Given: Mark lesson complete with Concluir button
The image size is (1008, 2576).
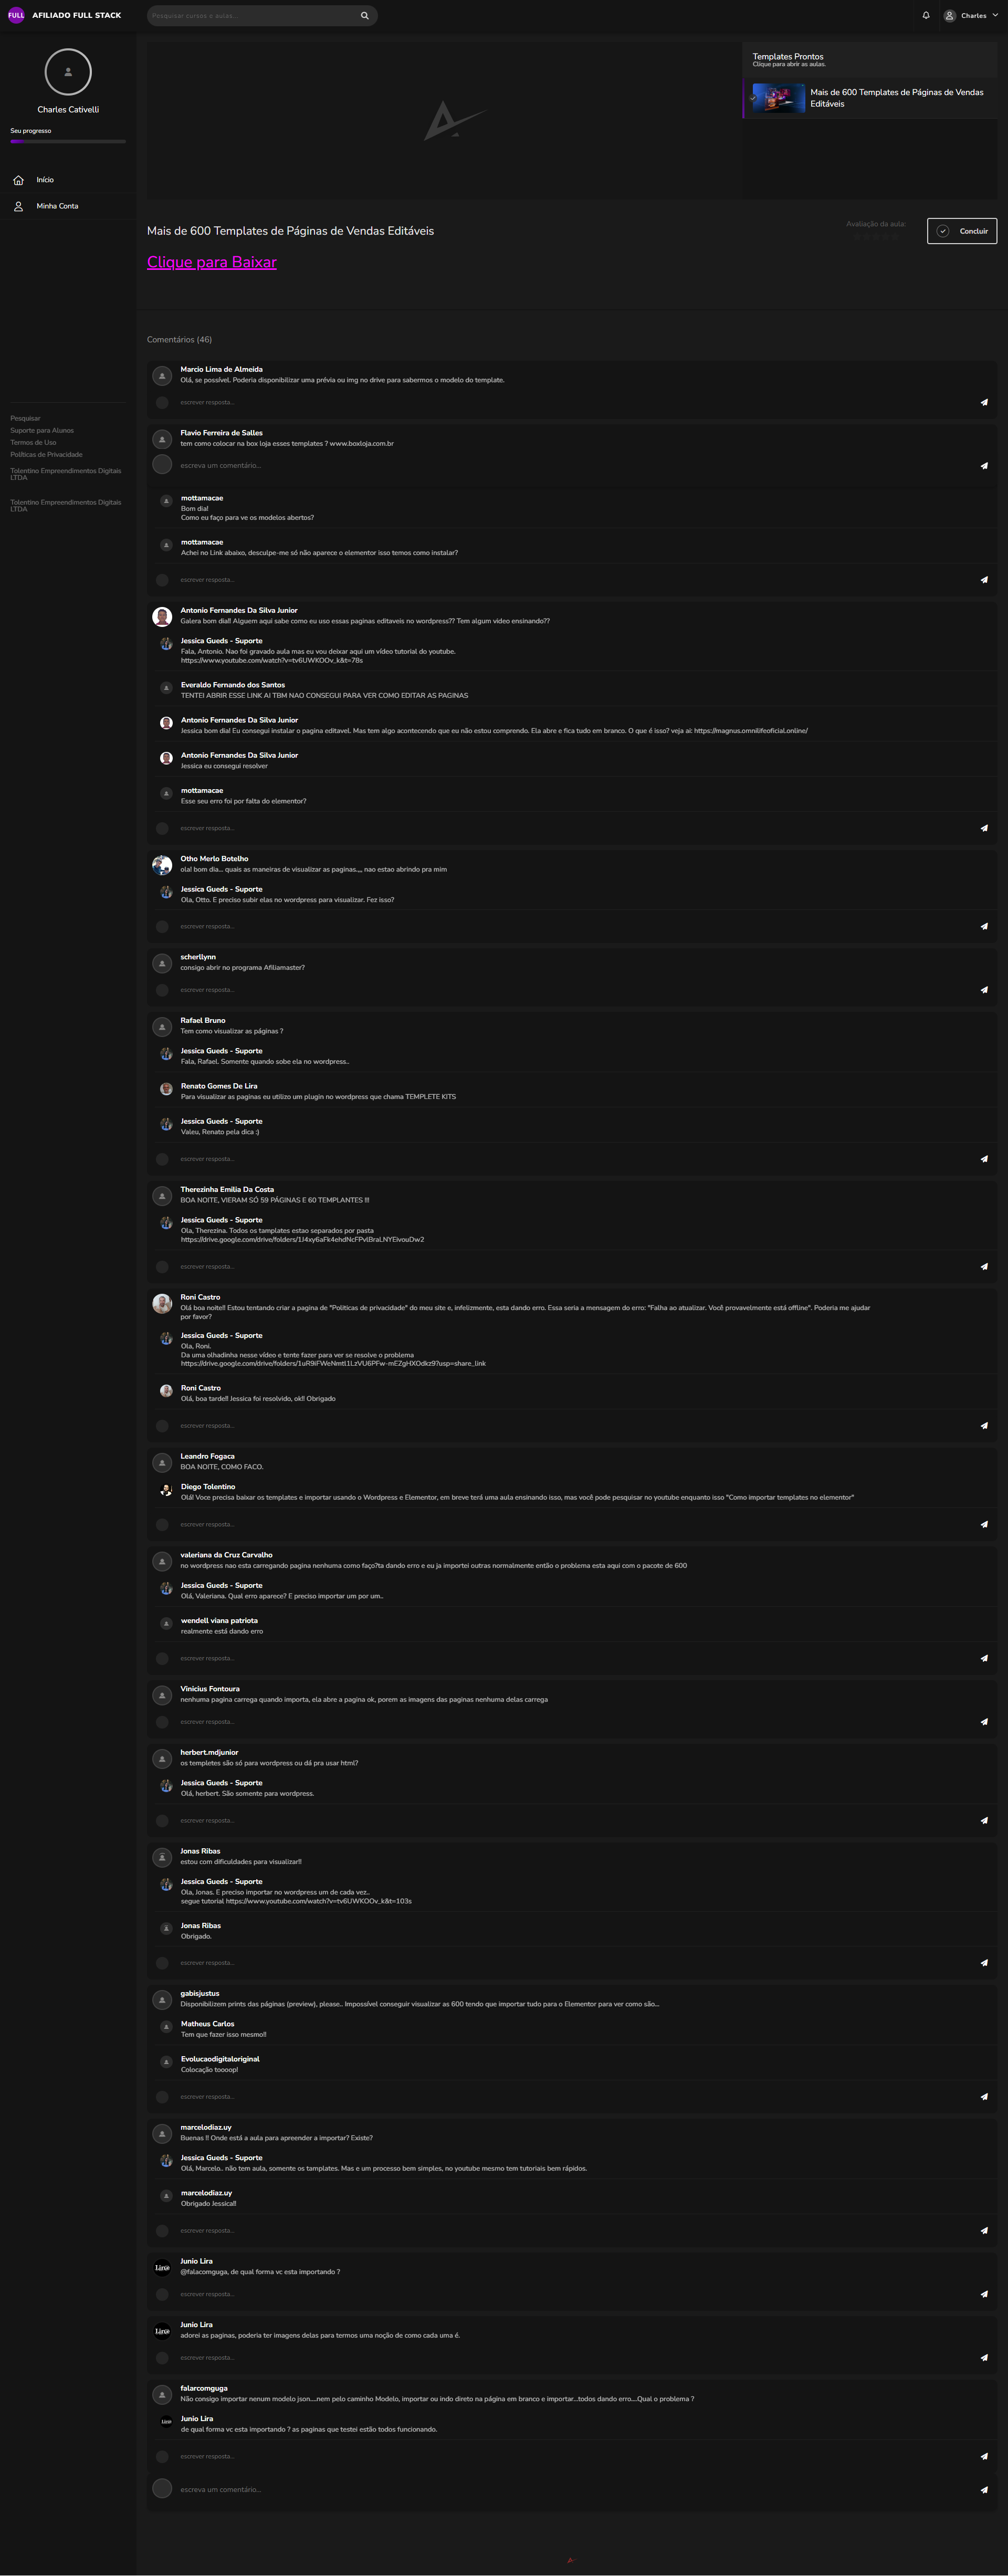Looking at the screenshot, I should click(x=962, y=231).
